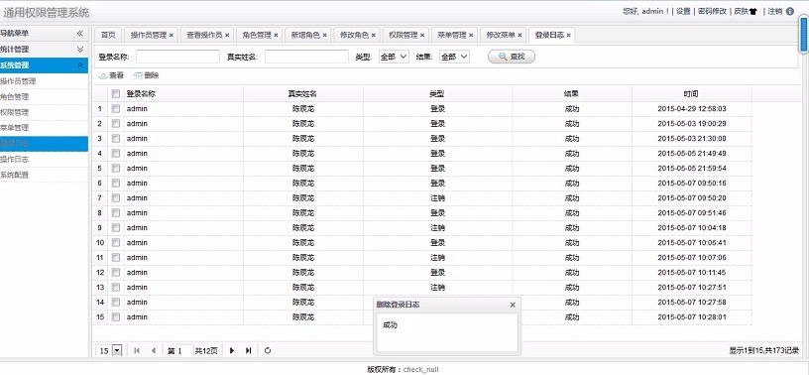Sort by the 时间 column header
Screen dimensions: 809x375
tap(691, 94)
